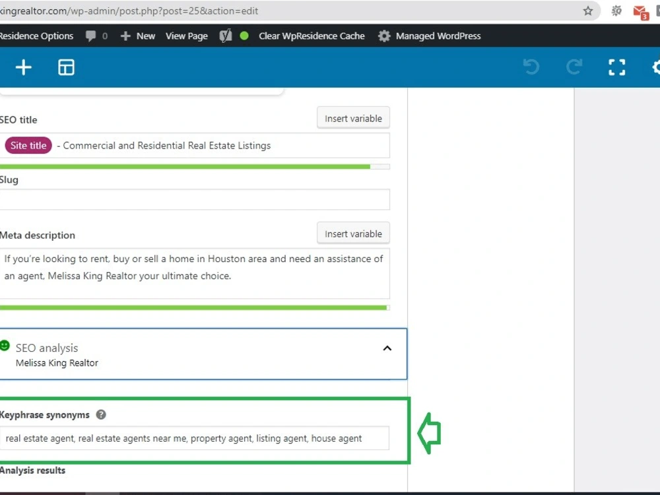Open View Page link
The height and width of the screenshot is (495, 660).
click(187, 36)
